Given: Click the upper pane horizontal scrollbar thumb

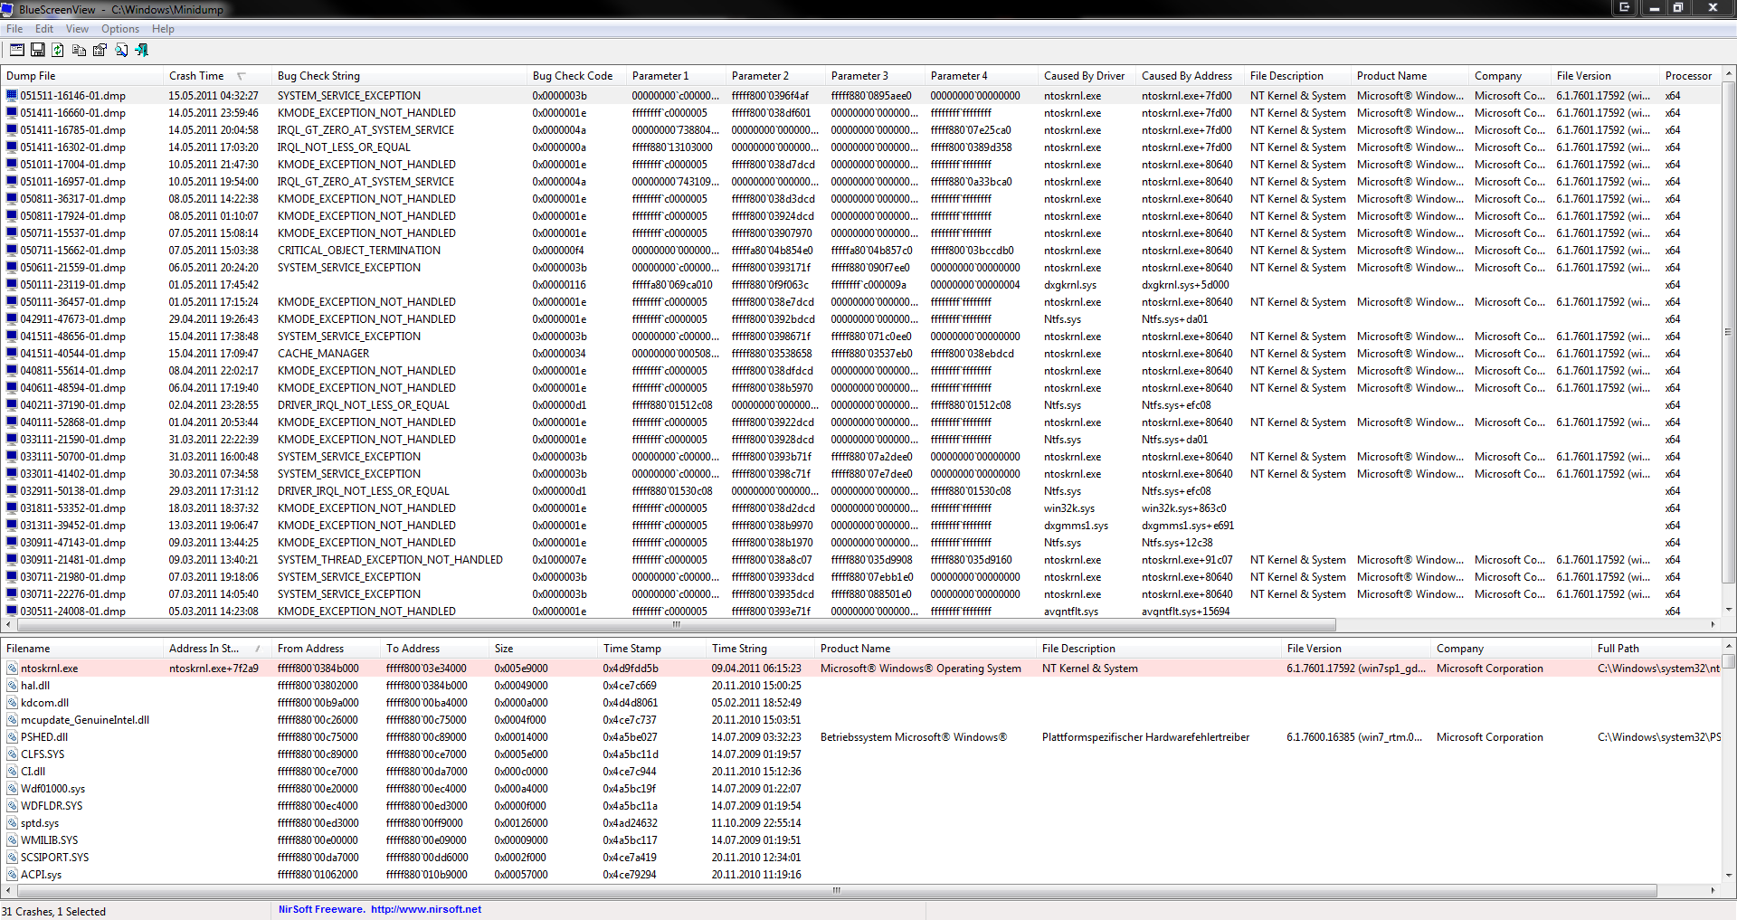Looking at the screenshot, I should coord(675,624).
